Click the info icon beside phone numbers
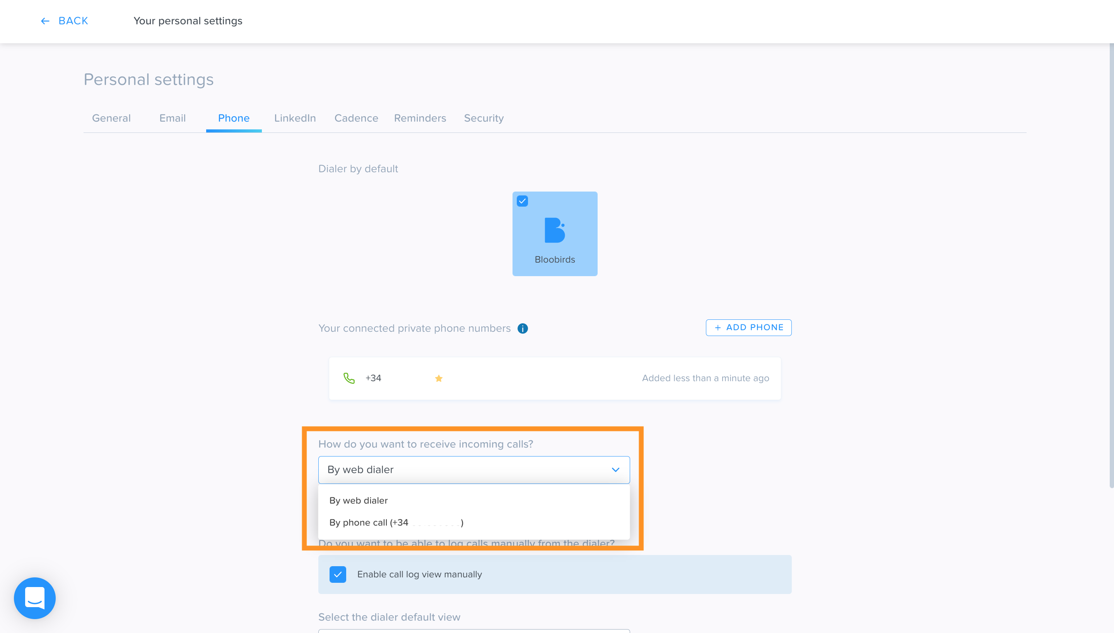The width and height of the screenshot is (1114, 633). pyautogui.click(x=523, y=329)
